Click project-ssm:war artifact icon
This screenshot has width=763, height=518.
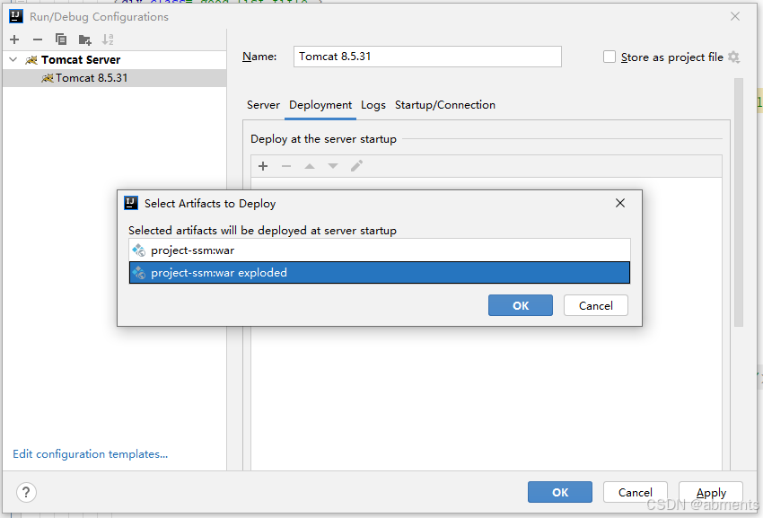138,250
